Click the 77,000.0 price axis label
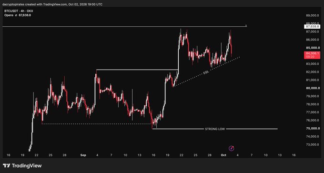The height and width of the screenshot is (173, 324). pyautogui.click(x=312, y=112)
